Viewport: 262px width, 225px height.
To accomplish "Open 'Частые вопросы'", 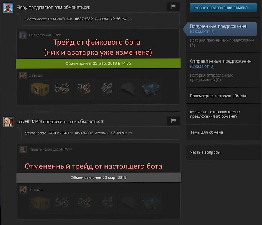I will pyautogui.click(x=205, y=152).
